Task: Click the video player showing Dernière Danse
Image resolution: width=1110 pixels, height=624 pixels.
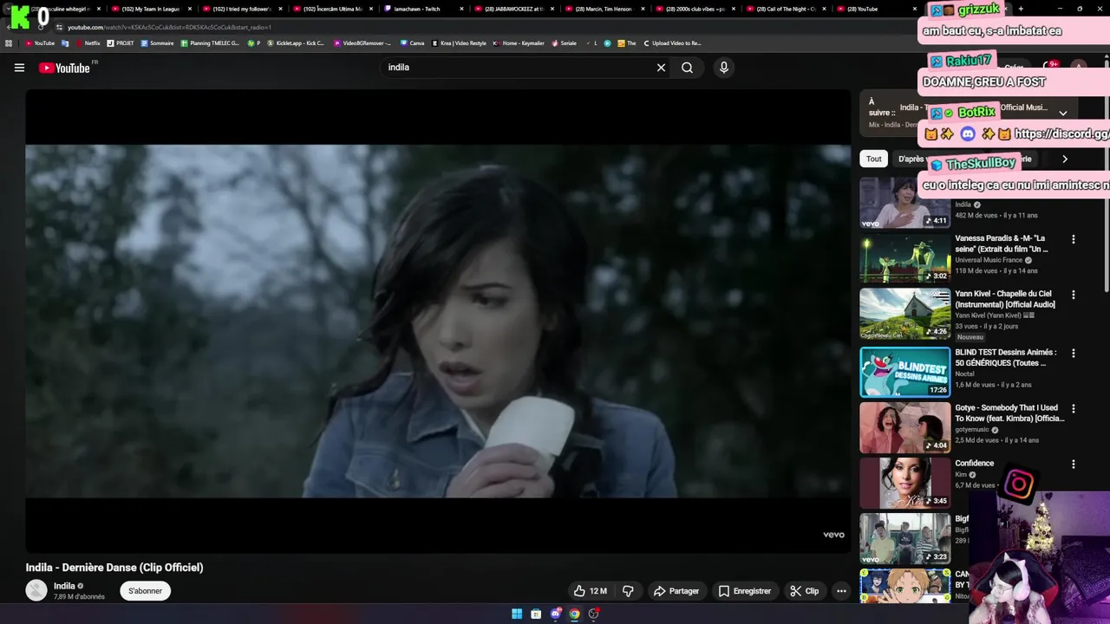Action: 438,321
